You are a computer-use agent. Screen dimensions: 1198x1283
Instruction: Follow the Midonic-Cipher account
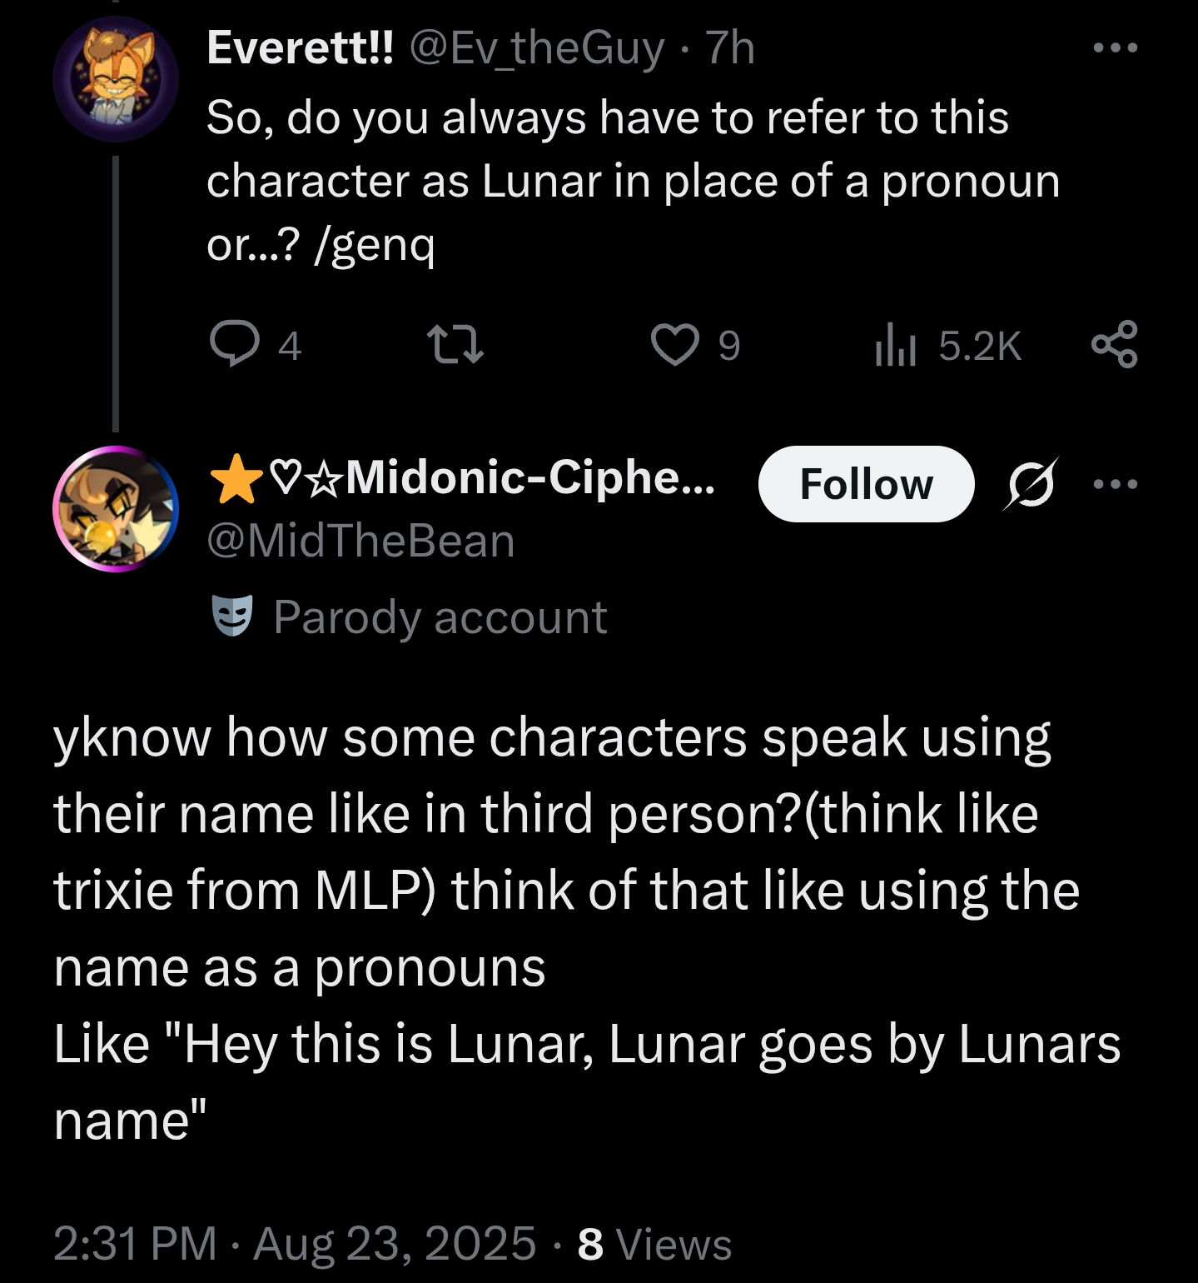(x=866, y=484)
